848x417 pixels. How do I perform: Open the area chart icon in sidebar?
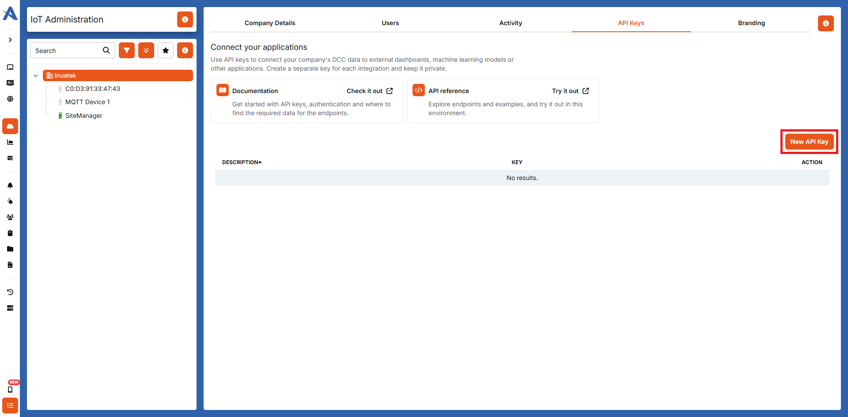10,142
